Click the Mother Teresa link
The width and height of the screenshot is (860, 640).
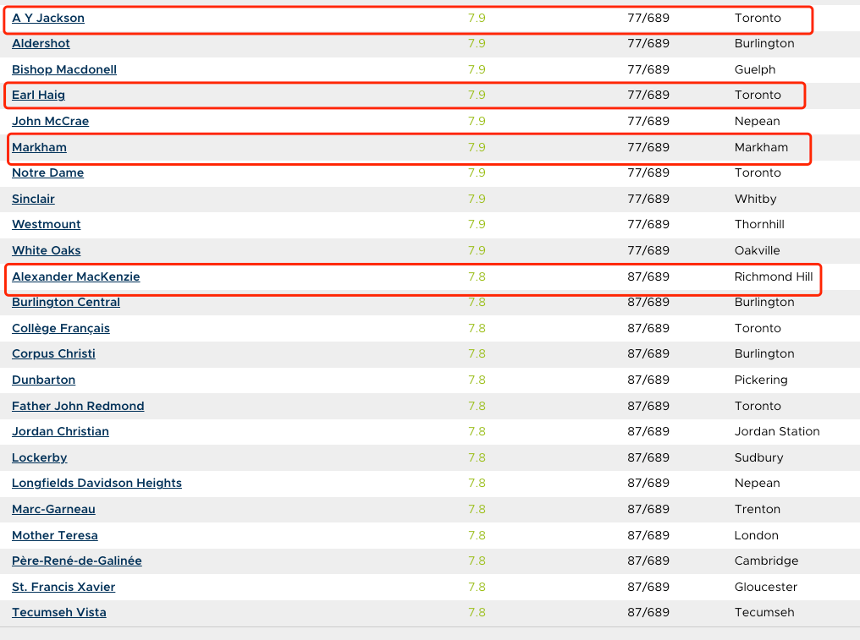click(x=55, y=535)
